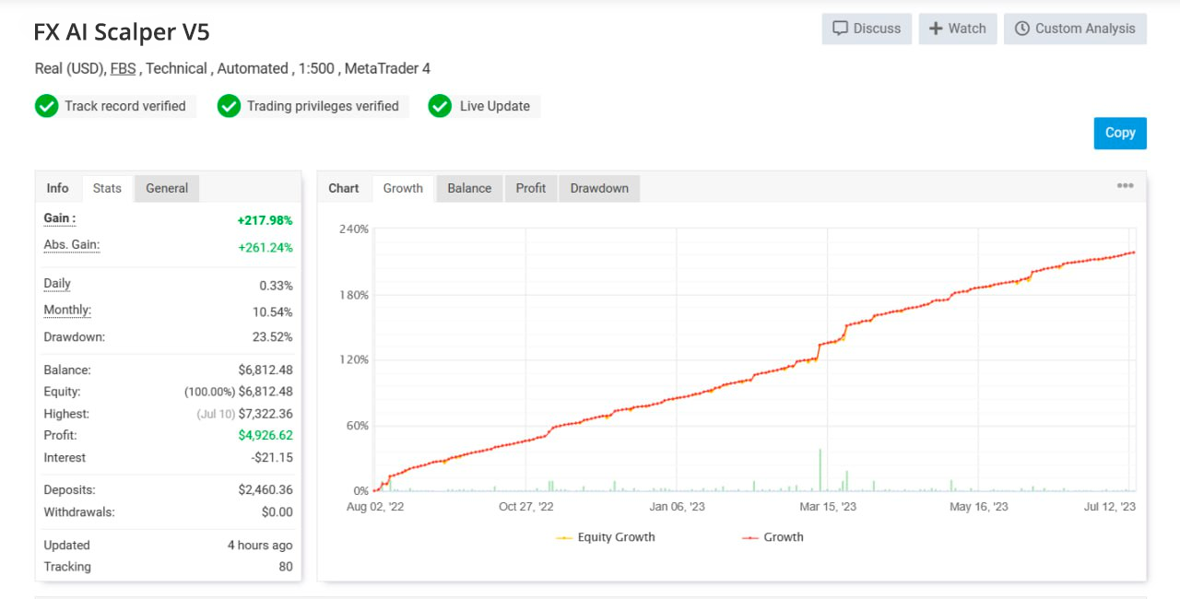Select the Stats tab
Viewport: 1180px width, 599px height.
click(107, 188)
